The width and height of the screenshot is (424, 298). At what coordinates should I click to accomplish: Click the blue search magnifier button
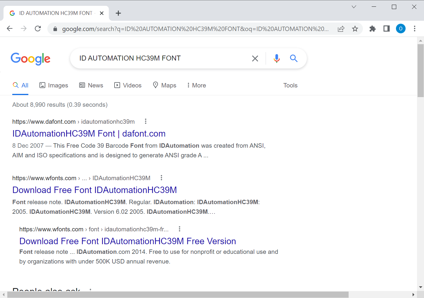[294, 58]
